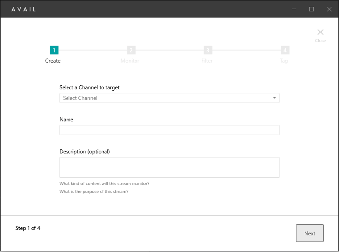The image size is (339, 252).
Task: Click the AVAIL title bar logo text
Action: [x=24, y=9]
